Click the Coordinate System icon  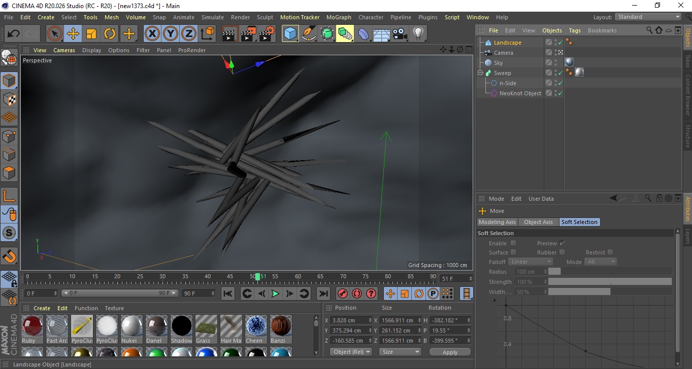[208, 34]
